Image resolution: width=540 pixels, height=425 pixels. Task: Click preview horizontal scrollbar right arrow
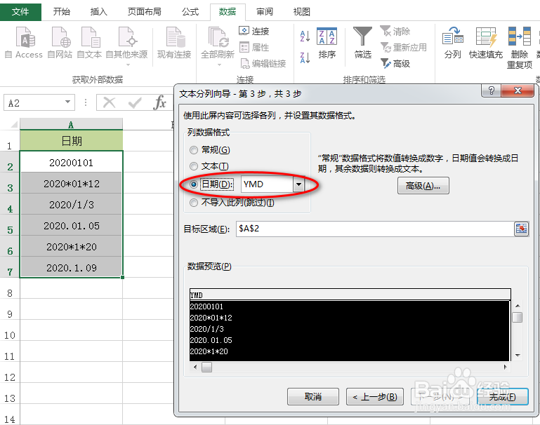(505, 367)
